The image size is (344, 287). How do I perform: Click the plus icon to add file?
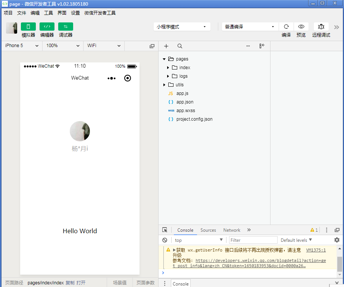point(166,46)
